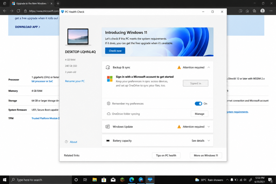Toggle Remember my preferences switch
Viewport: 276px width, 184px height.
tap(198, 104)
